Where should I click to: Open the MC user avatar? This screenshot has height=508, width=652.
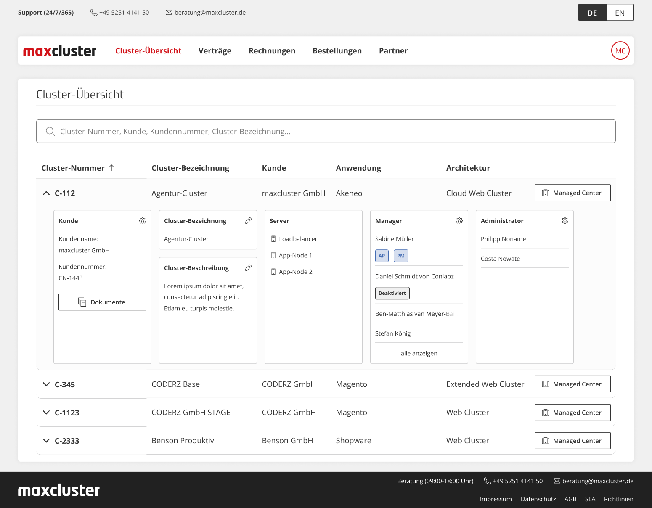click(x=620, y=50)
